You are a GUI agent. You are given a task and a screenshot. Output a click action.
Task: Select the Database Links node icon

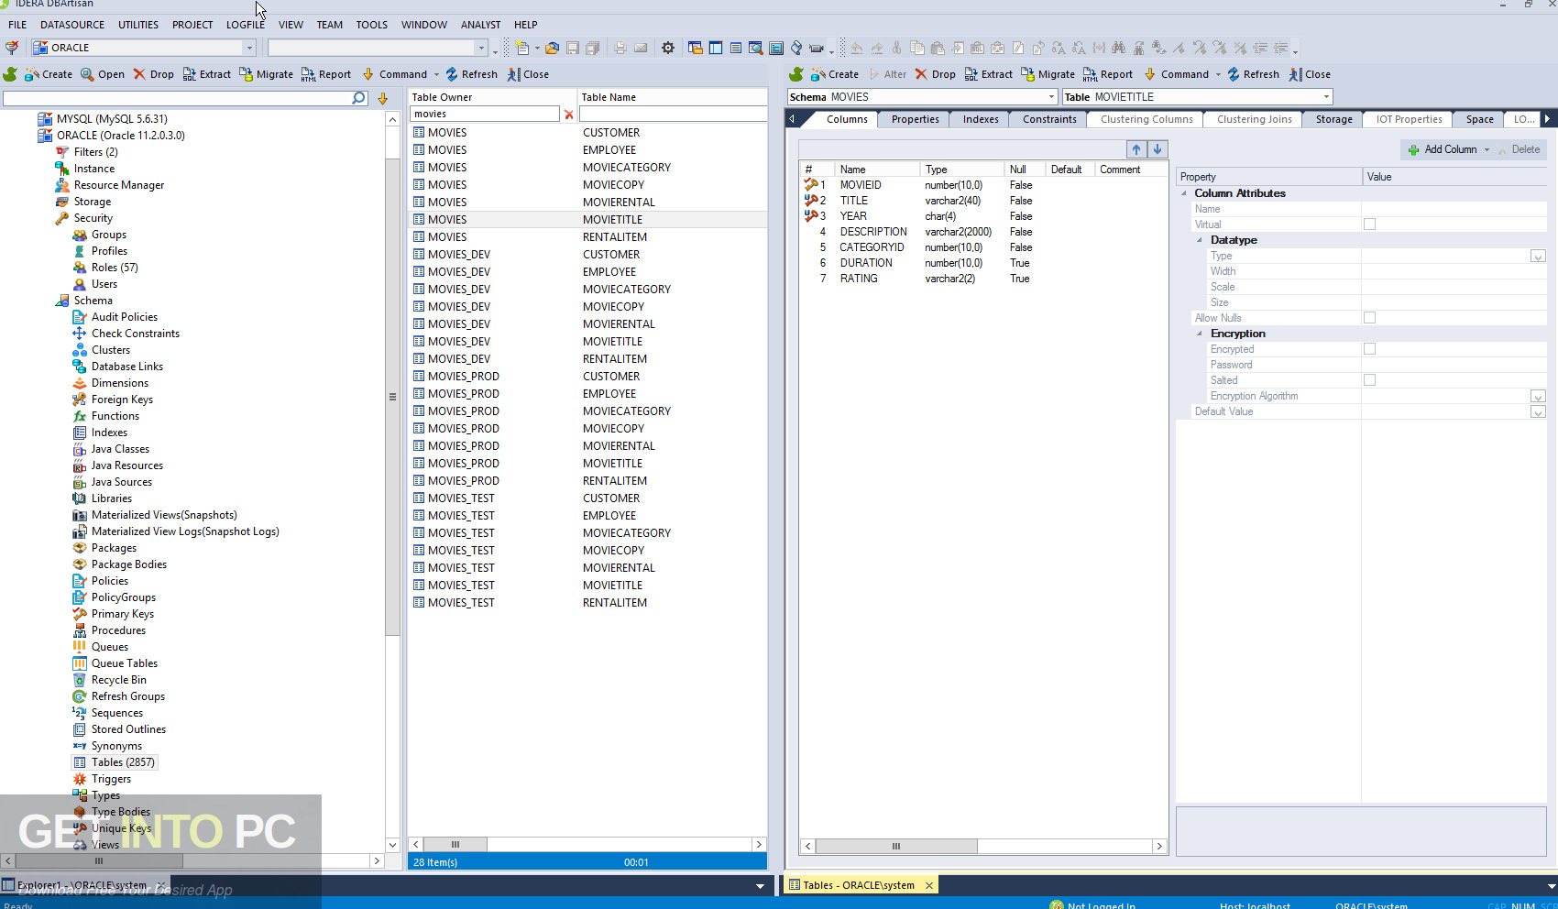click(80, 367)
